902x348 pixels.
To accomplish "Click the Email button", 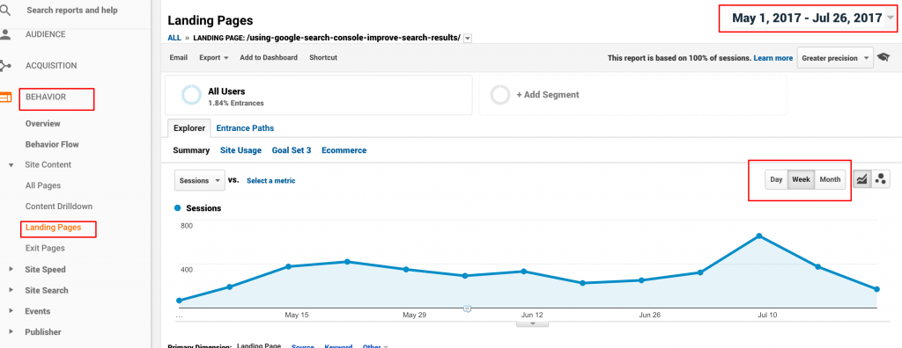I will (x=178, y=57).
